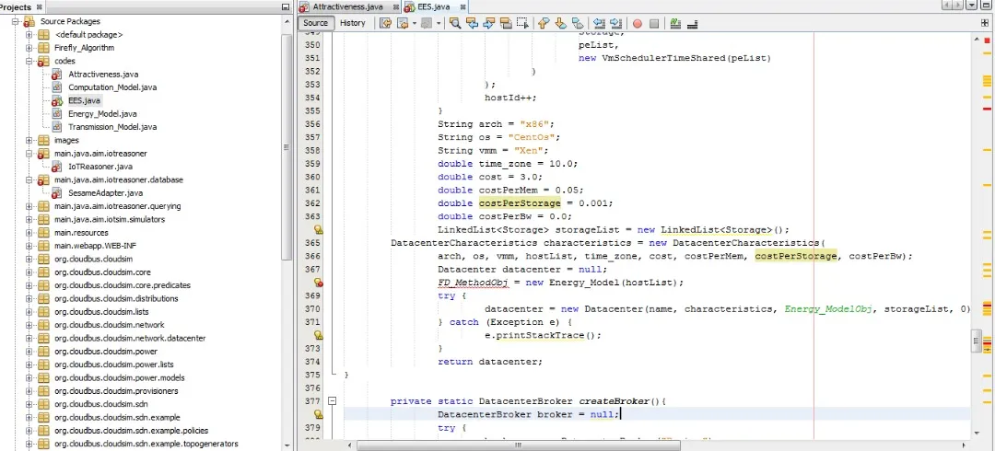995x451 pixels.
Task: Click the Toggle Bookmark icon
Action: 578,23
